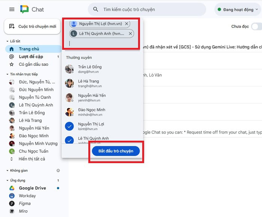Open the hamburger main menu
262x217 pixels.
tap(12, 9)
